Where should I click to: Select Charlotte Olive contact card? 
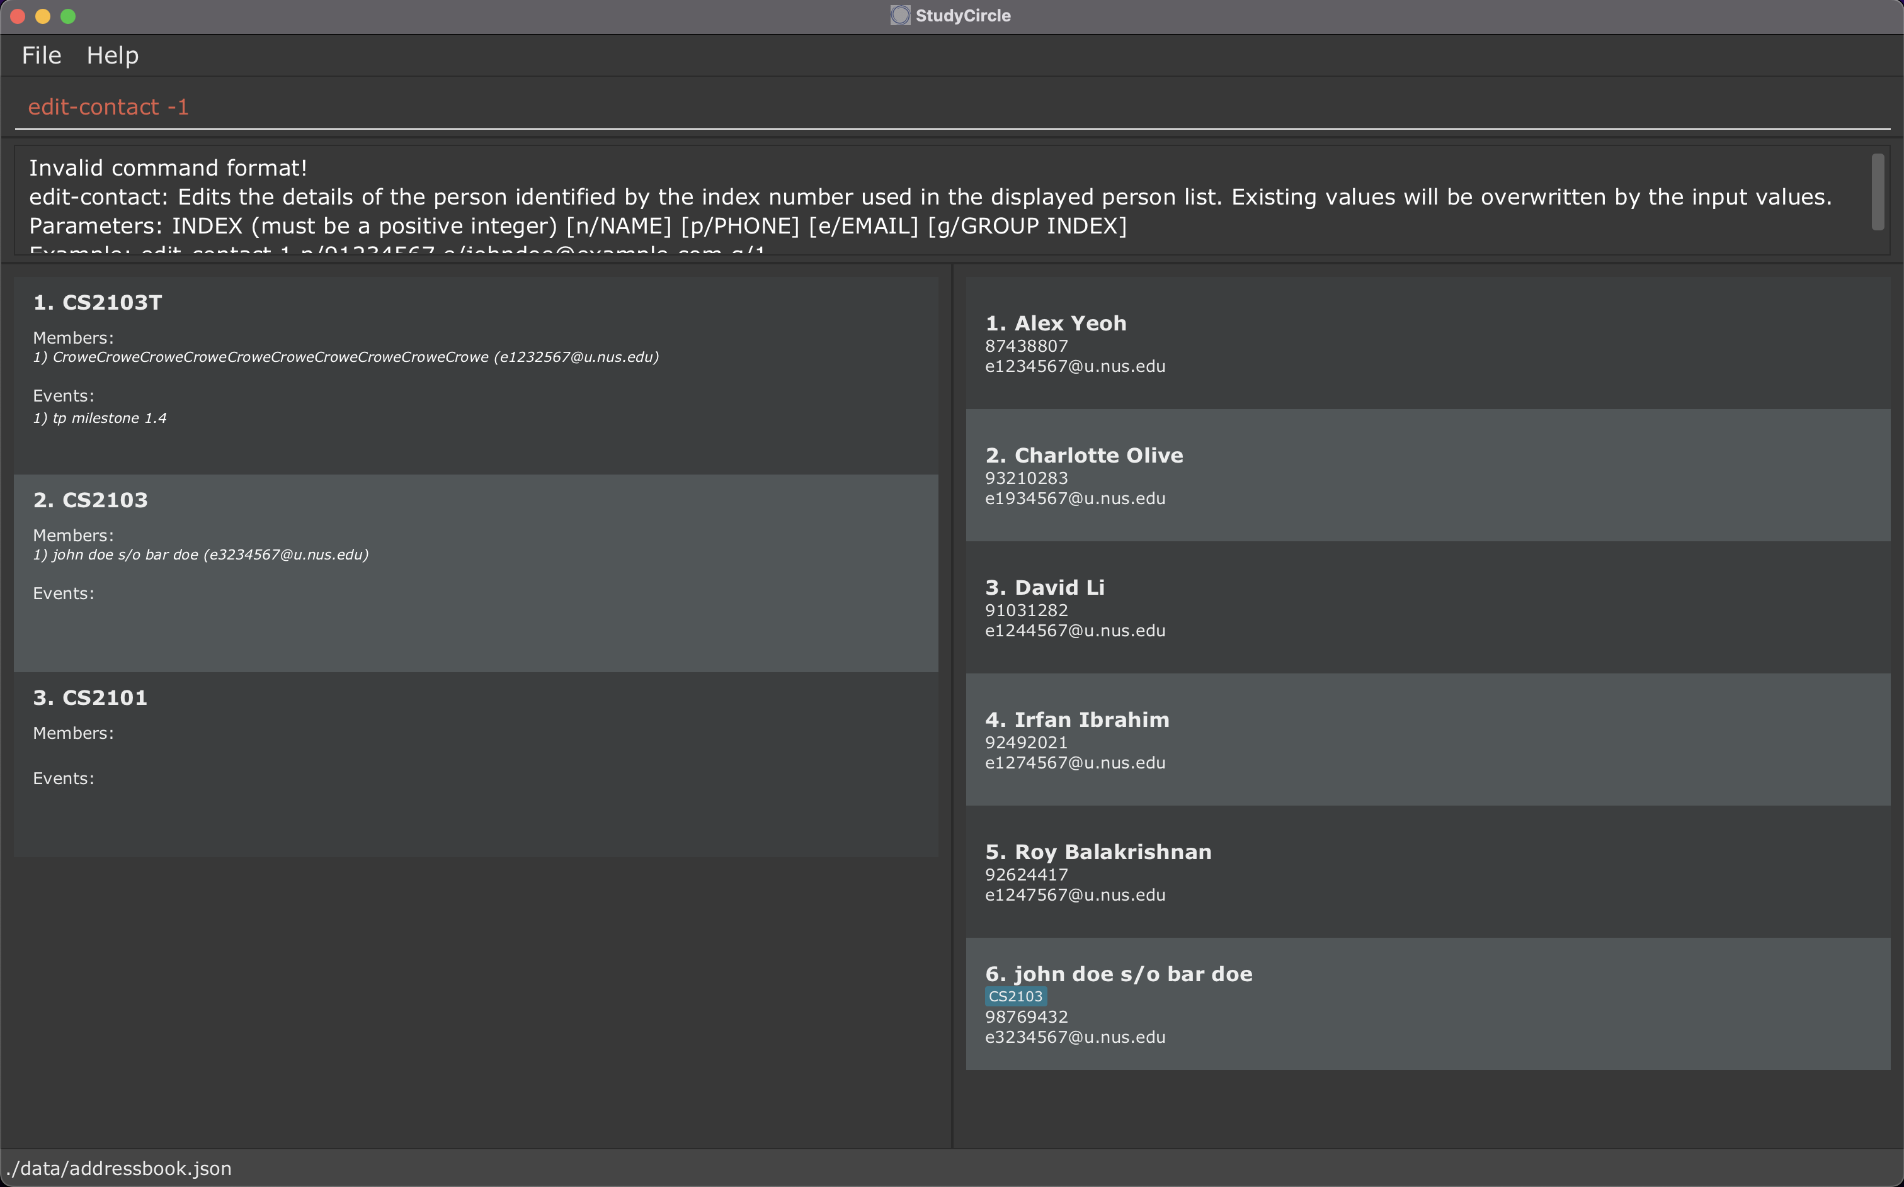(x=1427, y=475)
